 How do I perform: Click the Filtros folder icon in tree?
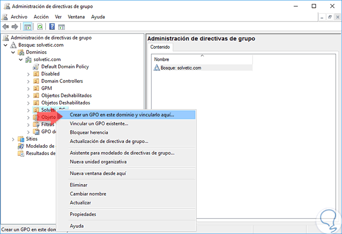[x=36, y=124]
